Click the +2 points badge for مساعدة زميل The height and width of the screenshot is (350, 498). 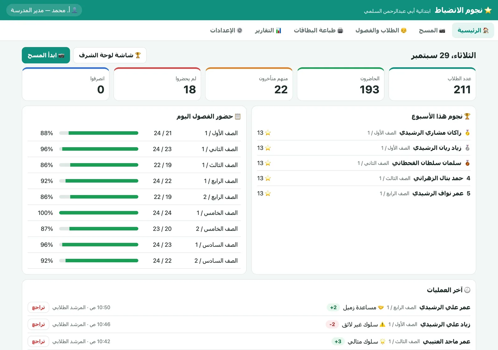click(333, 307)
